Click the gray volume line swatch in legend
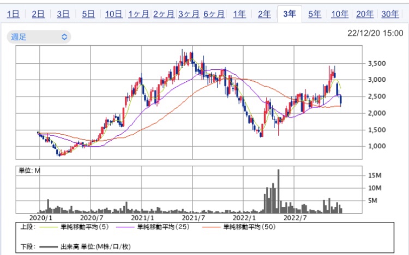Viewport: 409px width, 255px height. pos(49,247)
